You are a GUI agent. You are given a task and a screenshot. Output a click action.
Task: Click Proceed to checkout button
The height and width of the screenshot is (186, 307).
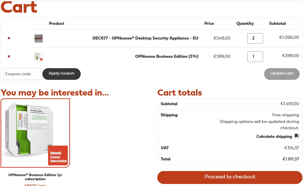pyautogui.click(x=230, y=177)
